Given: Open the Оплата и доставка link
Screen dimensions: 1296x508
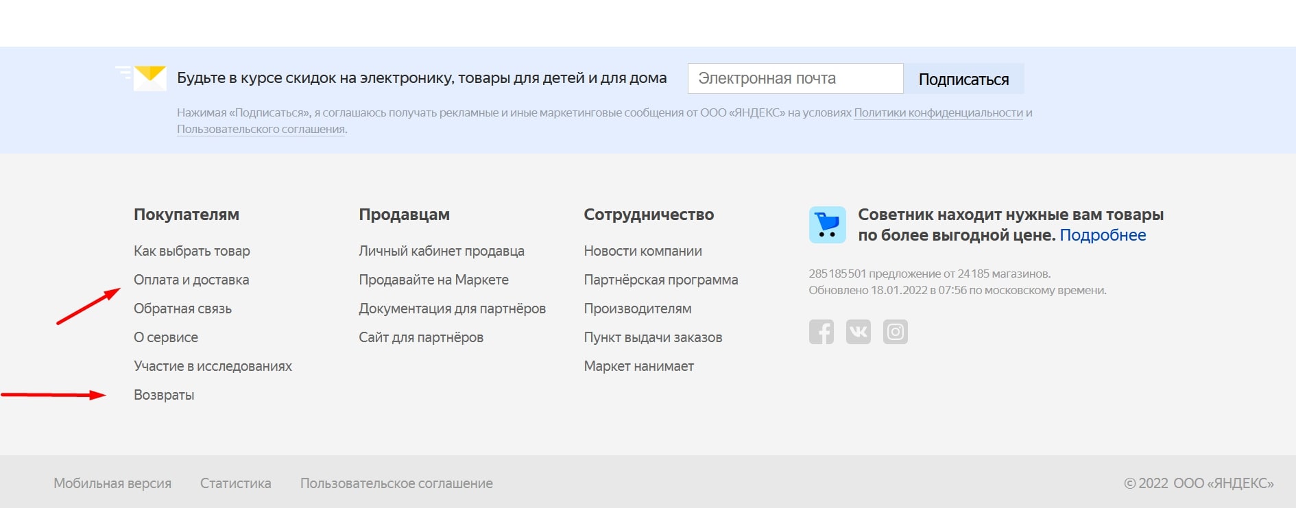Looking at the screenshot, I should click(x=191, y=280).
